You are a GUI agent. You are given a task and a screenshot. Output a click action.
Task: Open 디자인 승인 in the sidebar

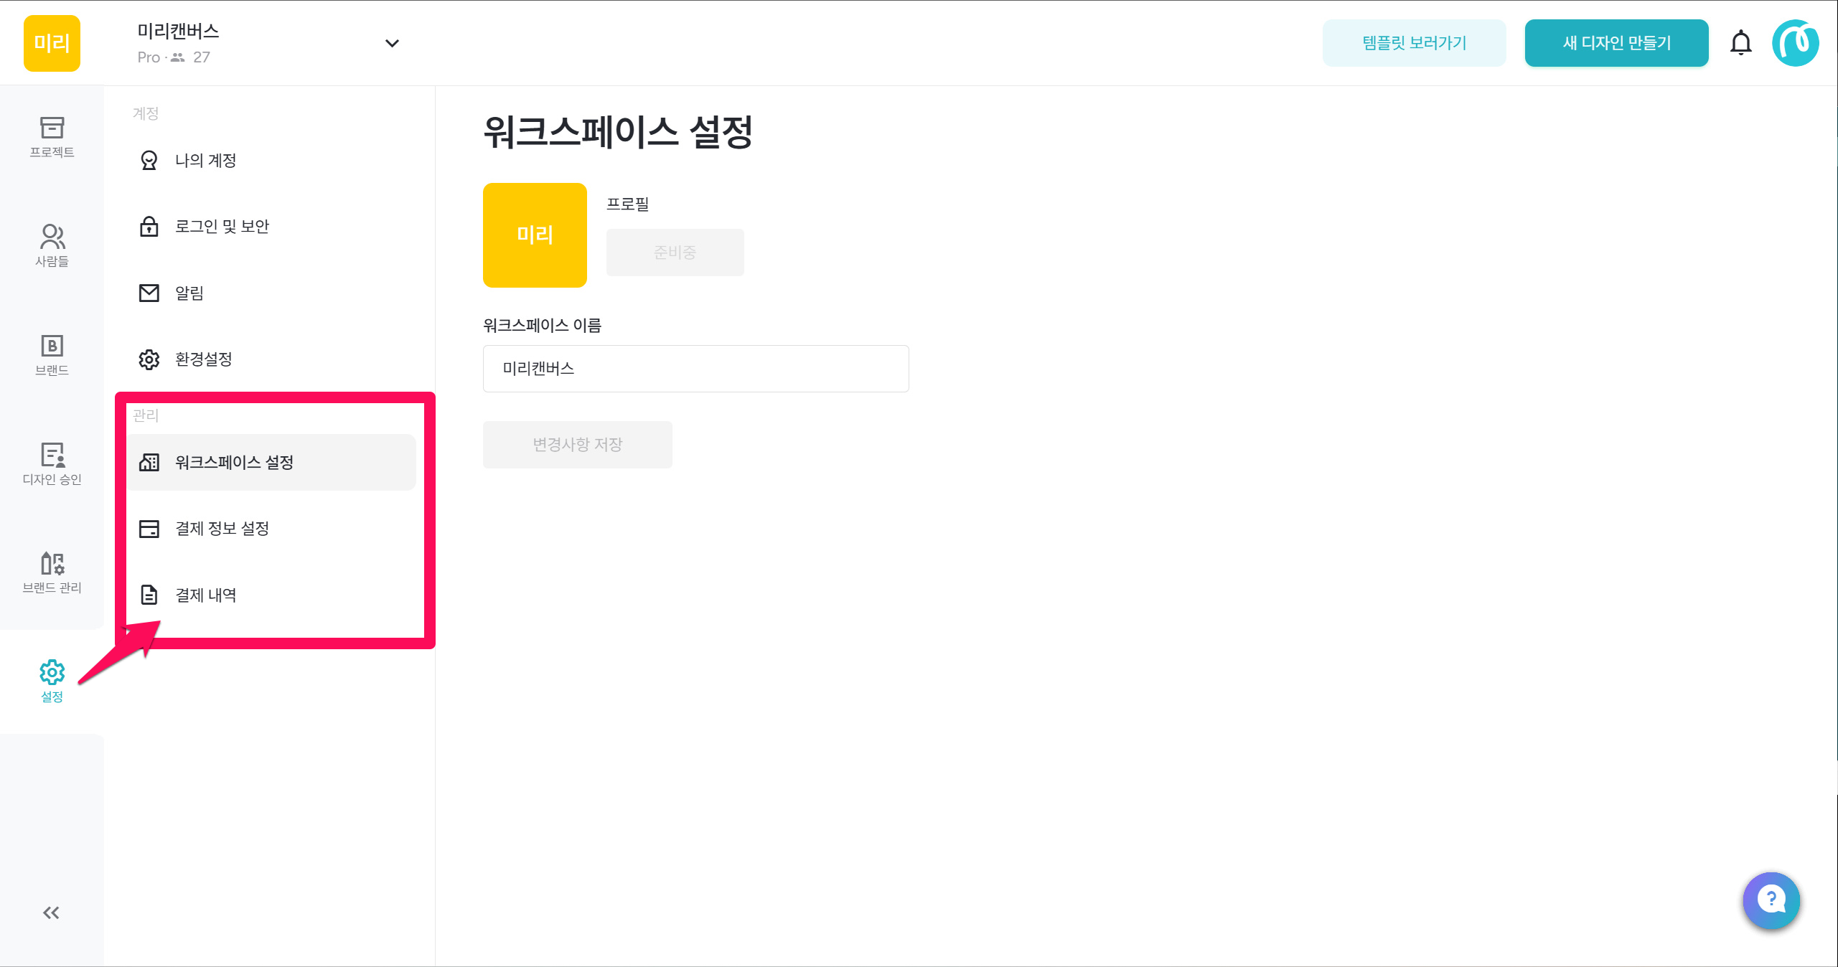52,463
